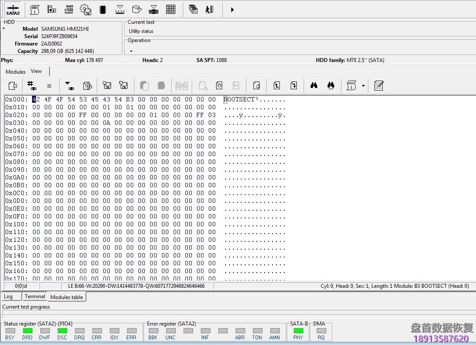Viewport: 476px width, 345px height.
Task: Open the ROM chip tool icon
Action: [103, 9]
